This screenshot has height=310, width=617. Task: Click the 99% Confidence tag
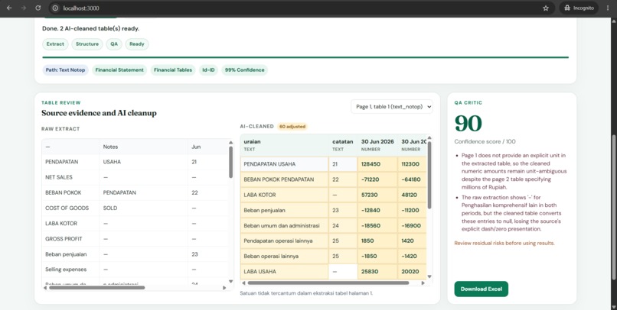[244, 69]
